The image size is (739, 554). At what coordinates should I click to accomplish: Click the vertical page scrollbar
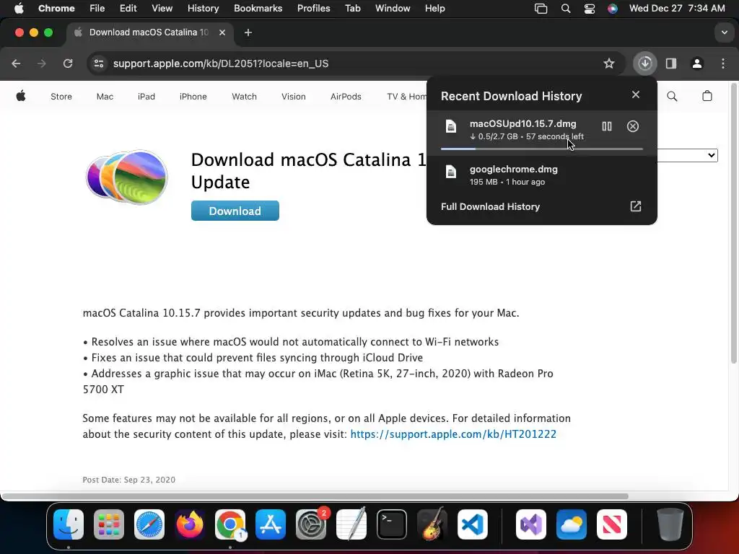click(733, 224)
